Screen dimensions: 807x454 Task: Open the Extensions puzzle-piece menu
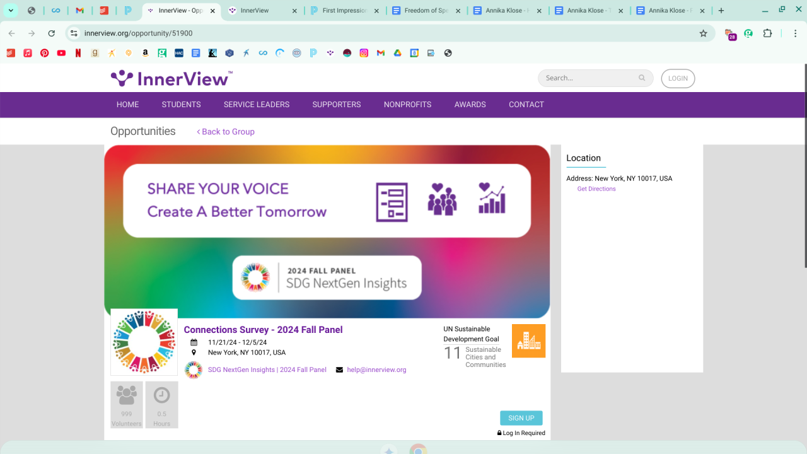coord(767,33)
